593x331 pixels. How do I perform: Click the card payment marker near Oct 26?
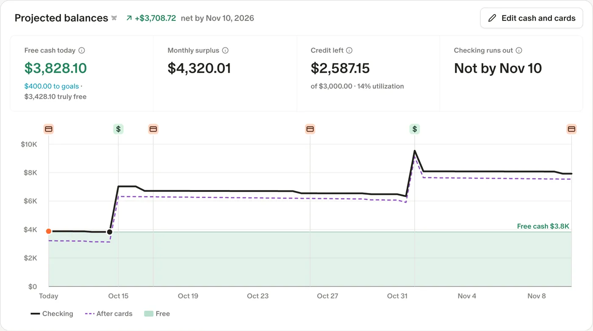[310, 129]
